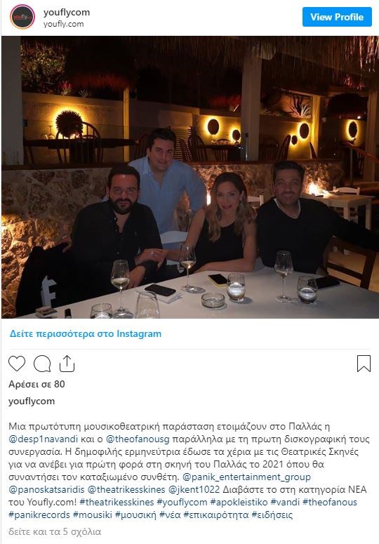Click the heart like icon
This screenshot has height=544, width=379.
click(x=17, y=364)
